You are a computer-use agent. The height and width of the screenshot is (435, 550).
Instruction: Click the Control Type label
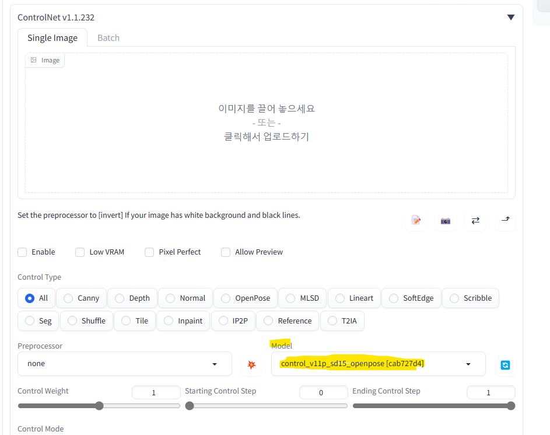click(39, 277)
